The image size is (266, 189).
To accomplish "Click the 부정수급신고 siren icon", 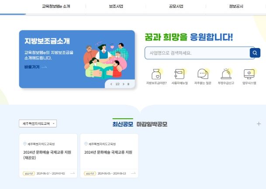I will (226, 74).
